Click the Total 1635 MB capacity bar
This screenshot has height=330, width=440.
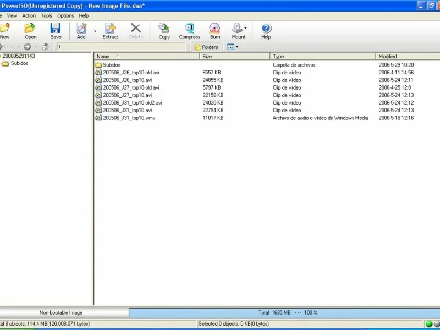click(x=284, y=313)
